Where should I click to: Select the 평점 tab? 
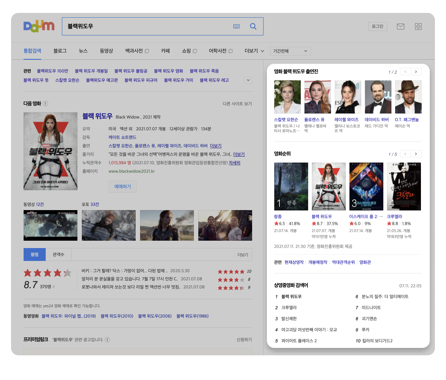[x=35, y=255]
